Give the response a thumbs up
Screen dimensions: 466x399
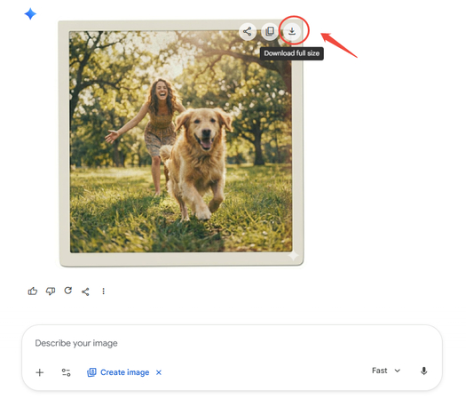click(32, 291)
